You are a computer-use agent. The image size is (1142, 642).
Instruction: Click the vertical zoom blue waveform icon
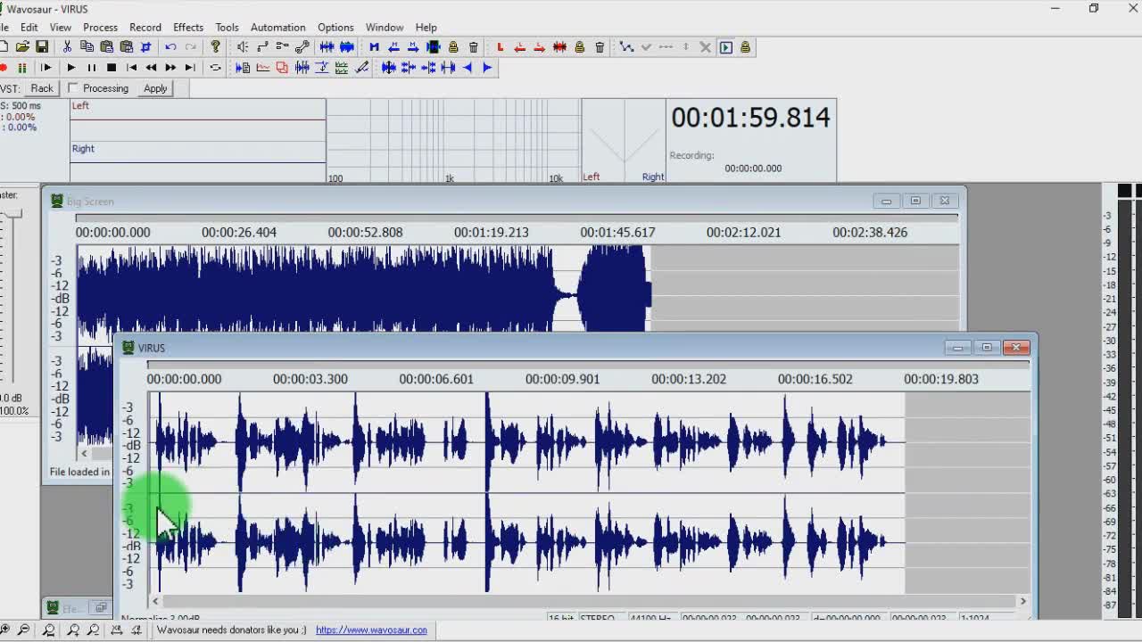(389, 68)
